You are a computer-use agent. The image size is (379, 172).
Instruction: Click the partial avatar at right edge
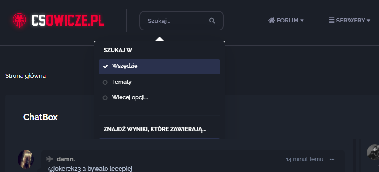[373, 152]
